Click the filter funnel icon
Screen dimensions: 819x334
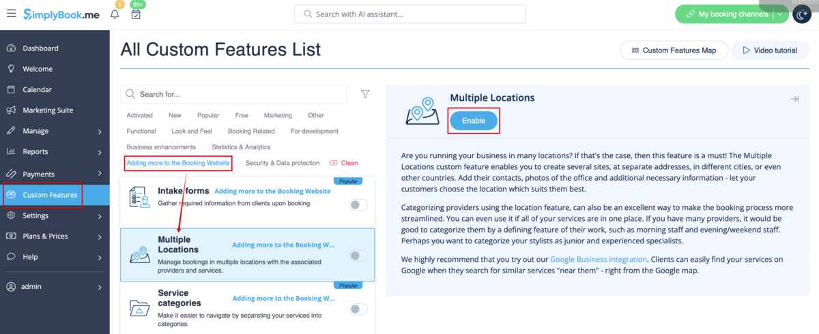coord(365,94)
